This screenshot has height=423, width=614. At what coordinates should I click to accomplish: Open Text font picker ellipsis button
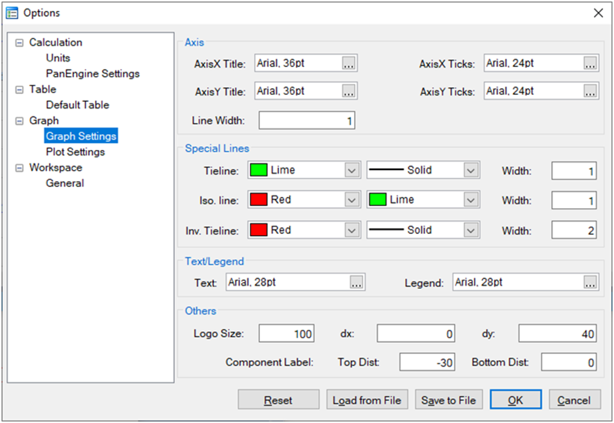pyautogui.click(x=356, y=283)
